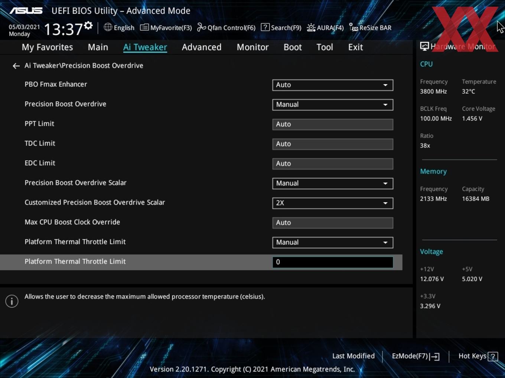Open the Boot tab

(293, 47)
